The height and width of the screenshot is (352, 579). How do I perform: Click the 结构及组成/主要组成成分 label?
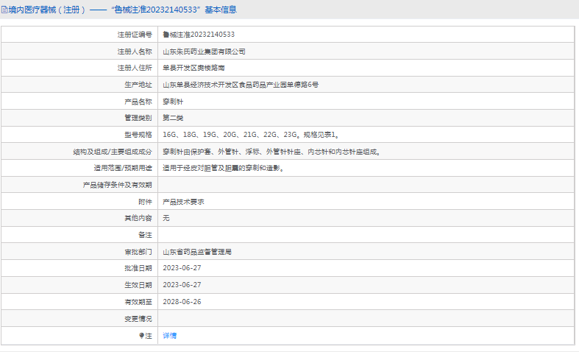pos(113,152)
